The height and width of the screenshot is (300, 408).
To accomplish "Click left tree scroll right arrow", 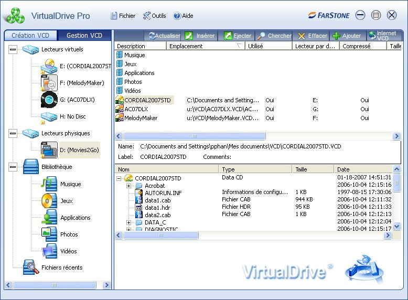I will 106,285.
